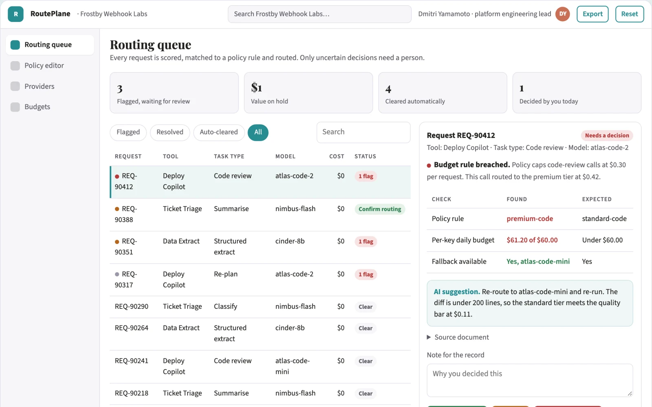Click the Yes, atlas-code-mini fallback value
The width and height of the screenshot is (652, 407).
538,262
